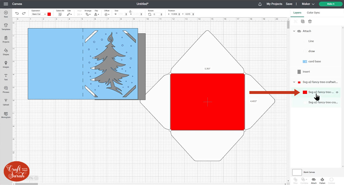The height and width of the screenshot is (185, 344).
Task: Select the Text tool
Action: pos(6,77)
